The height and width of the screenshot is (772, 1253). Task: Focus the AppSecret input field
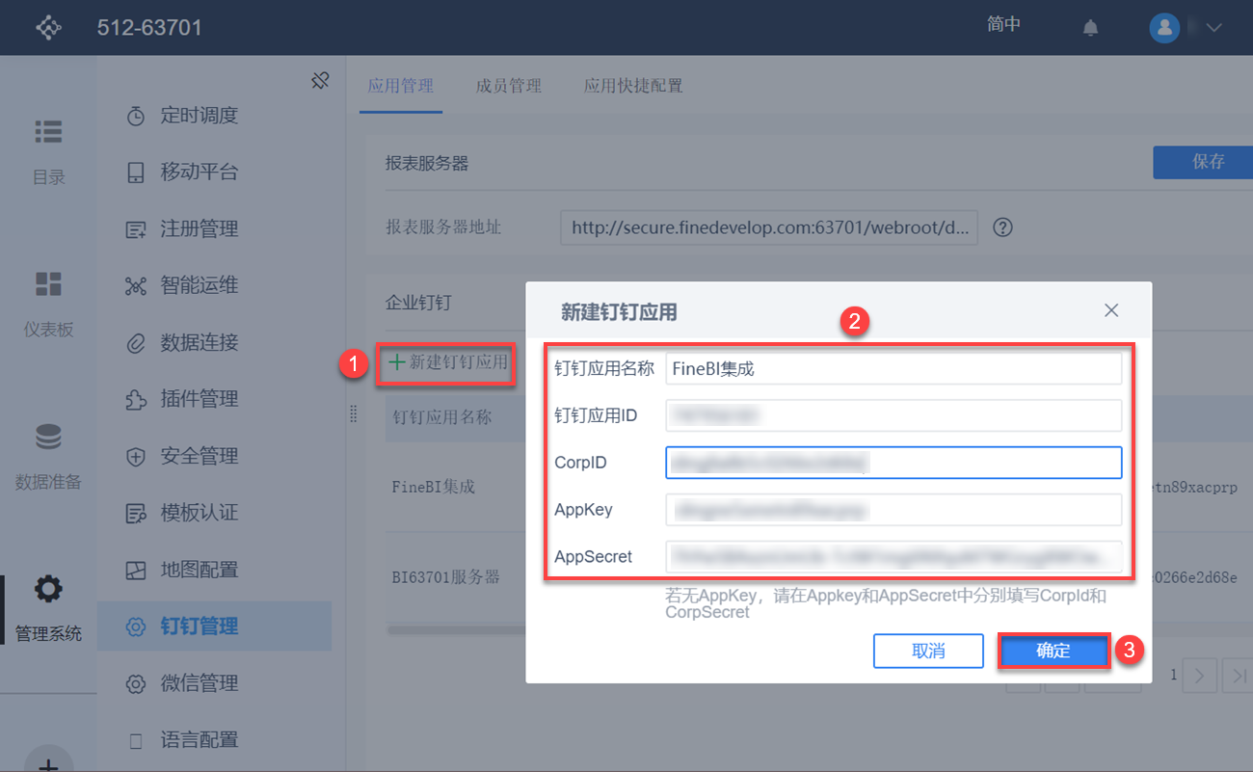click(893, 557)
